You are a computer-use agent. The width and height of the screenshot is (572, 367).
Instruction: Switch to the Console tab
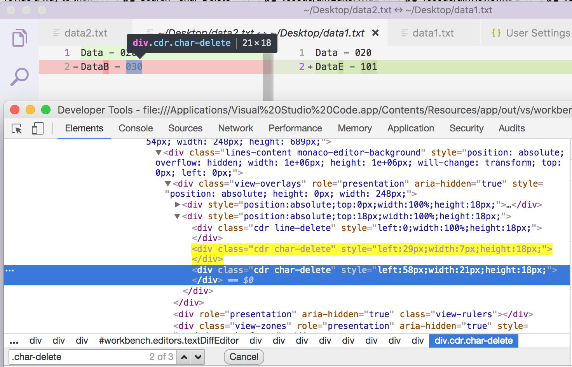(136, 128)
